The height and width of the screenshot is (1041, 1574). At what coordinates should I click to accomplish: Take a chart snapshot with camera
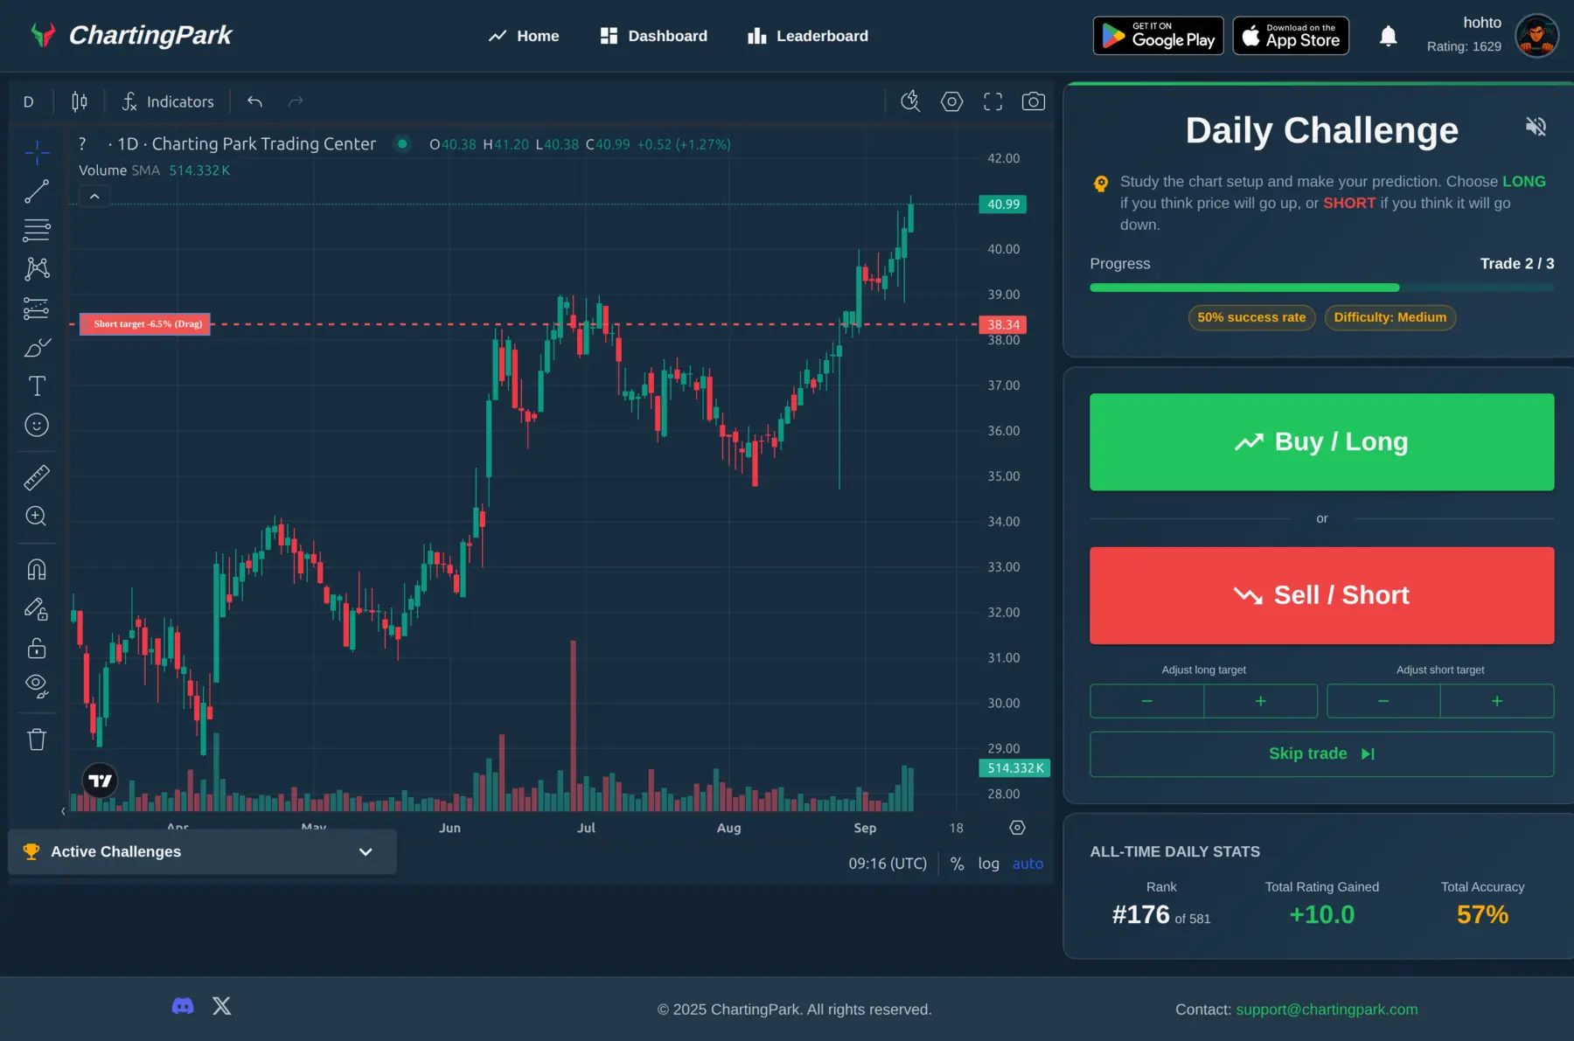click(1033, 101)
